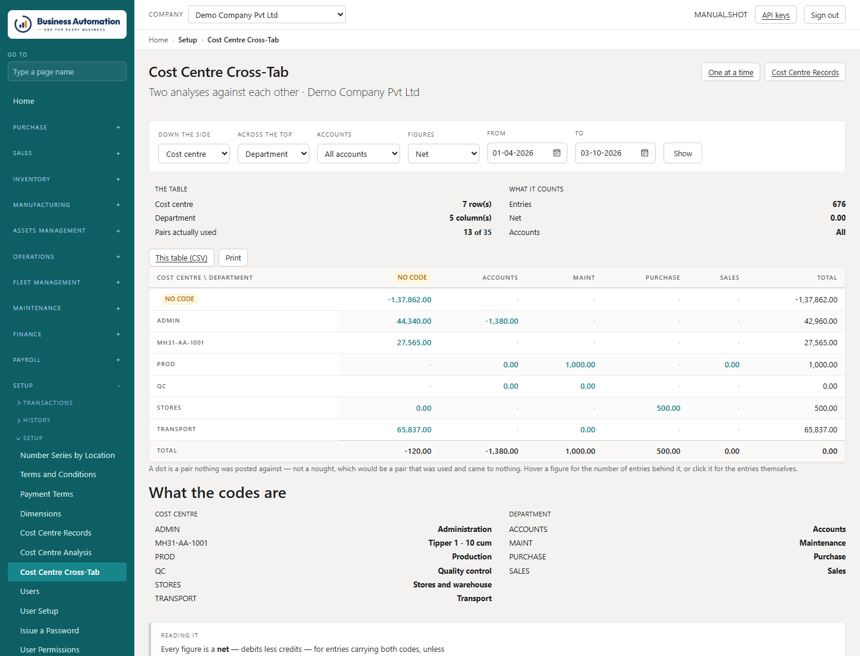860x656 pixels.
Task: Click the Sign out button
Action: 825,15
